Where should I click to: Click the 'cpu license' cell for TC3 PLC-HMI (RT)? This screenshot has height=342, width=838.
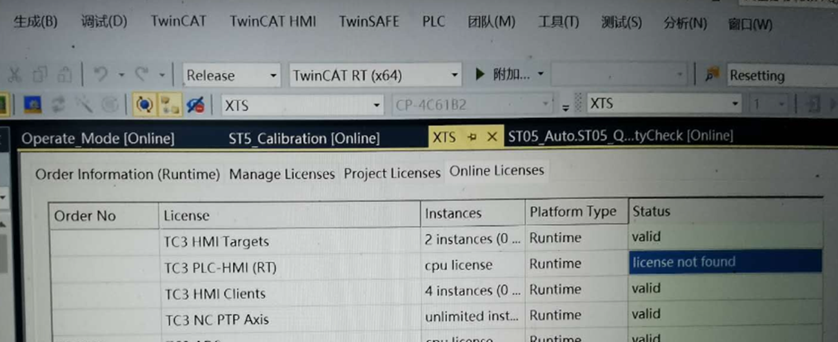(472, 265)
